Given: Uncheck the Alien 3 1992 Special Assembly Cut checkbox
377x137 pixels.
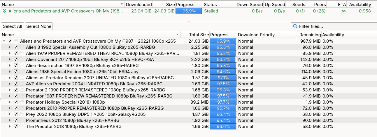Looking at the screenshot, I should [x=16, y=47].
